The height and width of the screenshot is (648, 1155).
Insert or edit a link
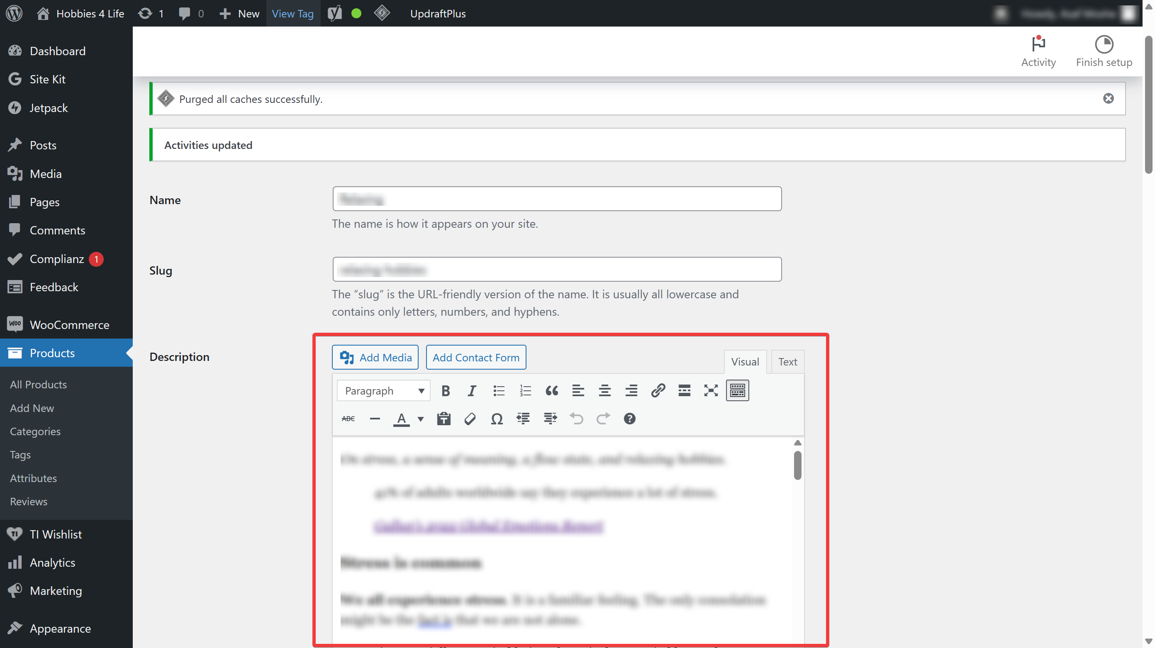pos(657,391)
